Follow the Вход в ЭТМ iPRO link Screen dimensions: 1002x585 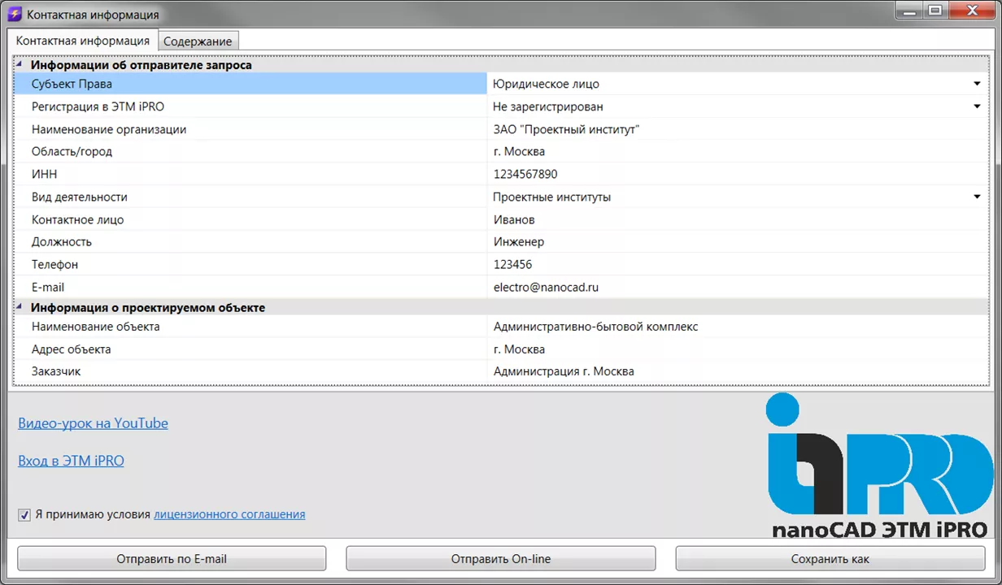71,461
